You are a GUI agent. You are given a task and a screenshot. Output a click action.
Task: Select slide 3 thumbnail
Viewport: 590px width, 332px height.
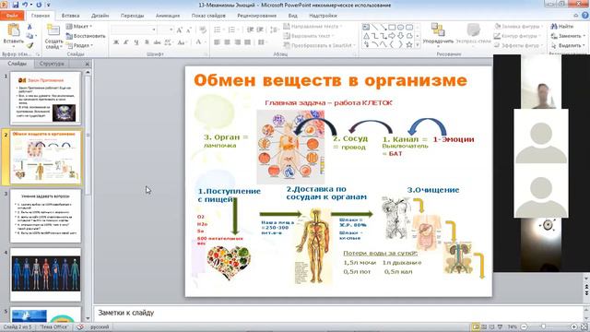coord(45,216)
